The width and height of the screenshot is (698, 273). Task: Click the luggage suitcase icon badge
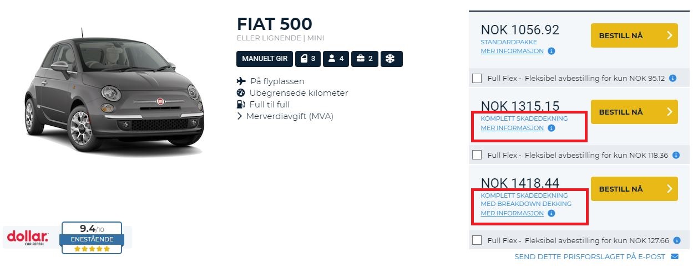coord(365,59)
